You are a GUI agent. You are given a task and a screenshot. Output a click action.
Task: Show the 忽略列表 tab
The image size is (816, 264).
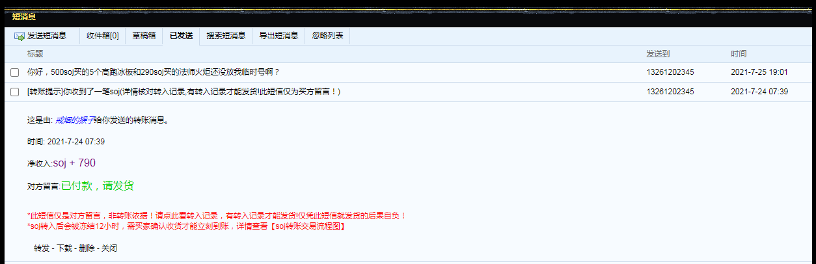coord(327,36)
